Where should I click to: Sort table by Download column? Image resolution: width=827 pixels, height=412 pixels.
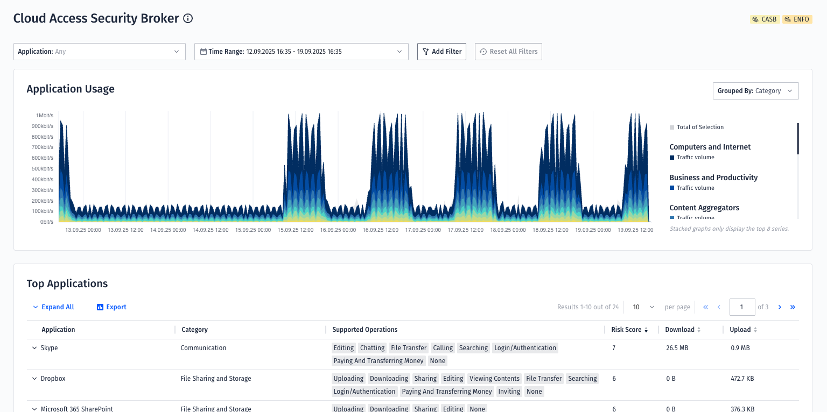click(683, 330)
